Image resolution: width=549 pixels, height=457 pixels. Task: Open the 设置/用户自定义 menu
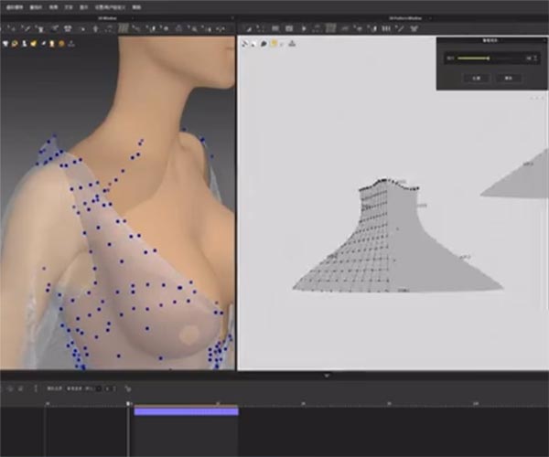(111, 6)
